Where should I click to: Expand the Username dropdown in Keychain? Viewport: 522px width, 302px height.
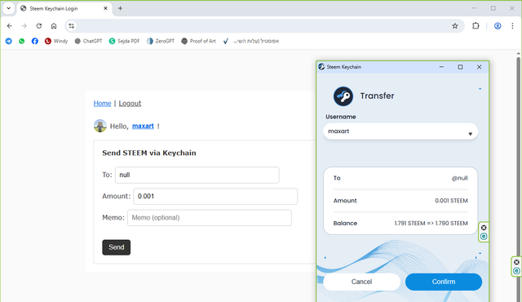coord(400,131)
